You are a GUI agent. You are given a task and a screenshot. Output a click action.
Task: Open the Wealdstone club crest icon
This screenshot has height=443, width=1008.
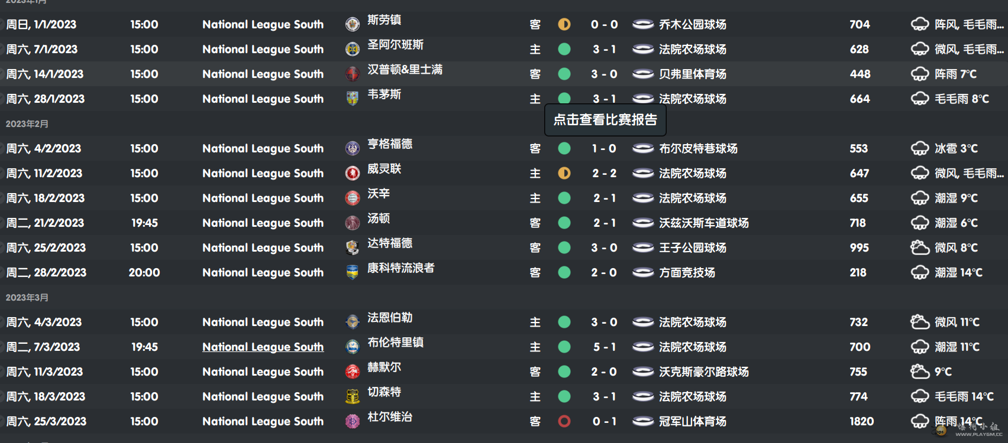click(x=353, y=173)
